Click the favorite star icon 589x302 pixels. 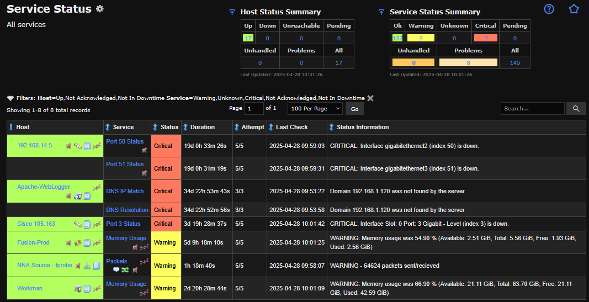[574, 9]
